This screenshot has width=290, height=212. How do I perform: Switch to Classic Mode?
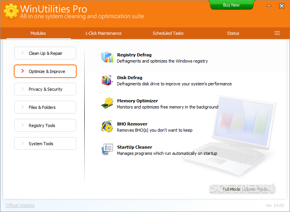256,189
